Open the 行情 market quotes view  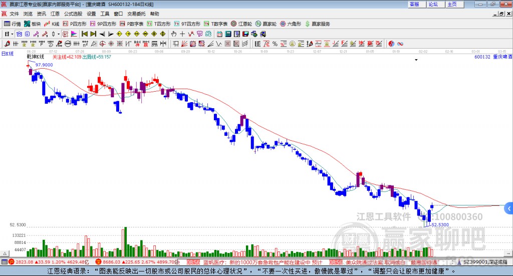click(12, 24)
